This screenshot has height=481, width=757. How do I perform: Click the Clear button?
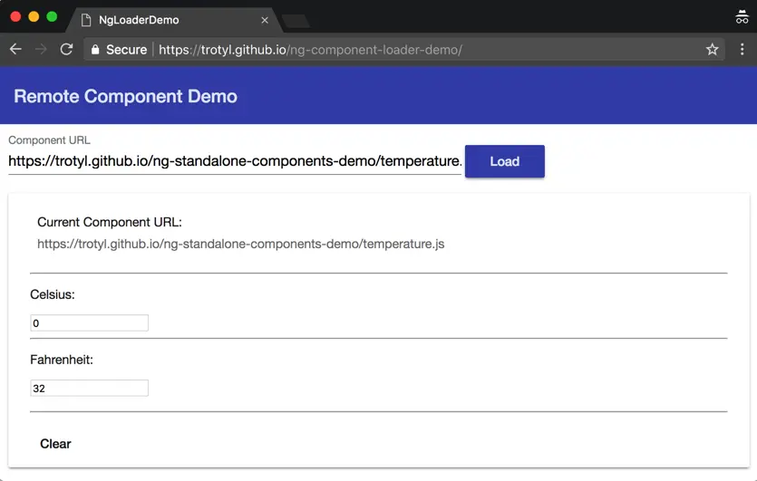pos(55,444)
